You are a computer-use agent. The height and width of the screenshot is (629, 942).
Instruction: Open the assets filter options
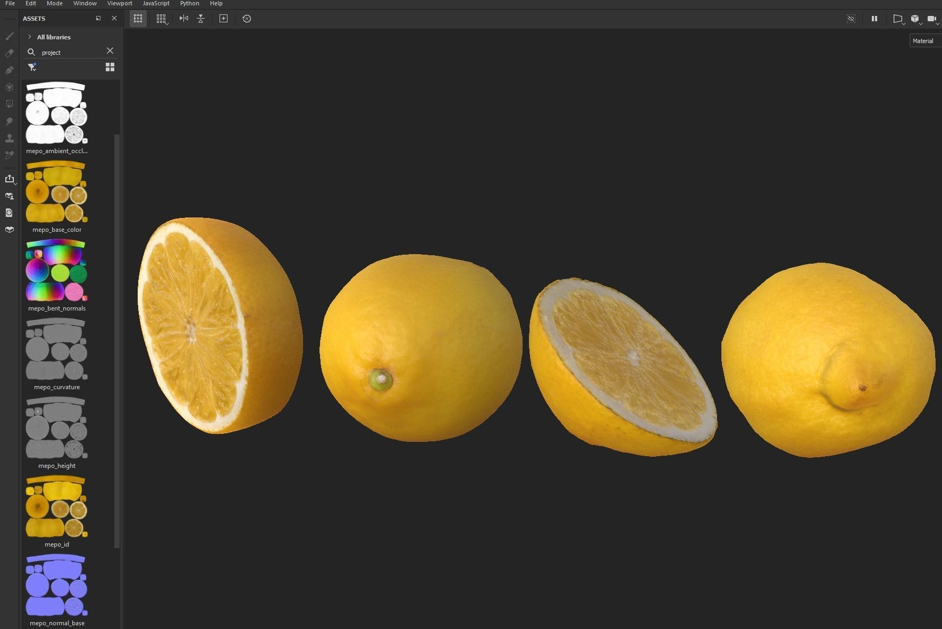coord(32,67)
